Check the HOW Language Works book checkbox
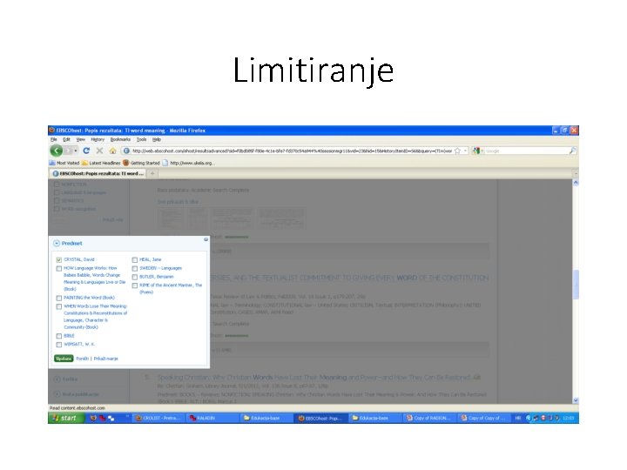This screenshot has height=470, width=627. click(59, 269)
